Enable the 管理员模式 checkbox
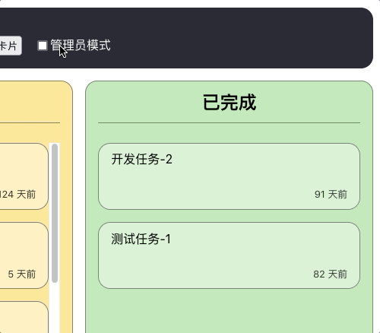Image resolution: width=380 pixels, height=333 pixels. tap(43, 46)
